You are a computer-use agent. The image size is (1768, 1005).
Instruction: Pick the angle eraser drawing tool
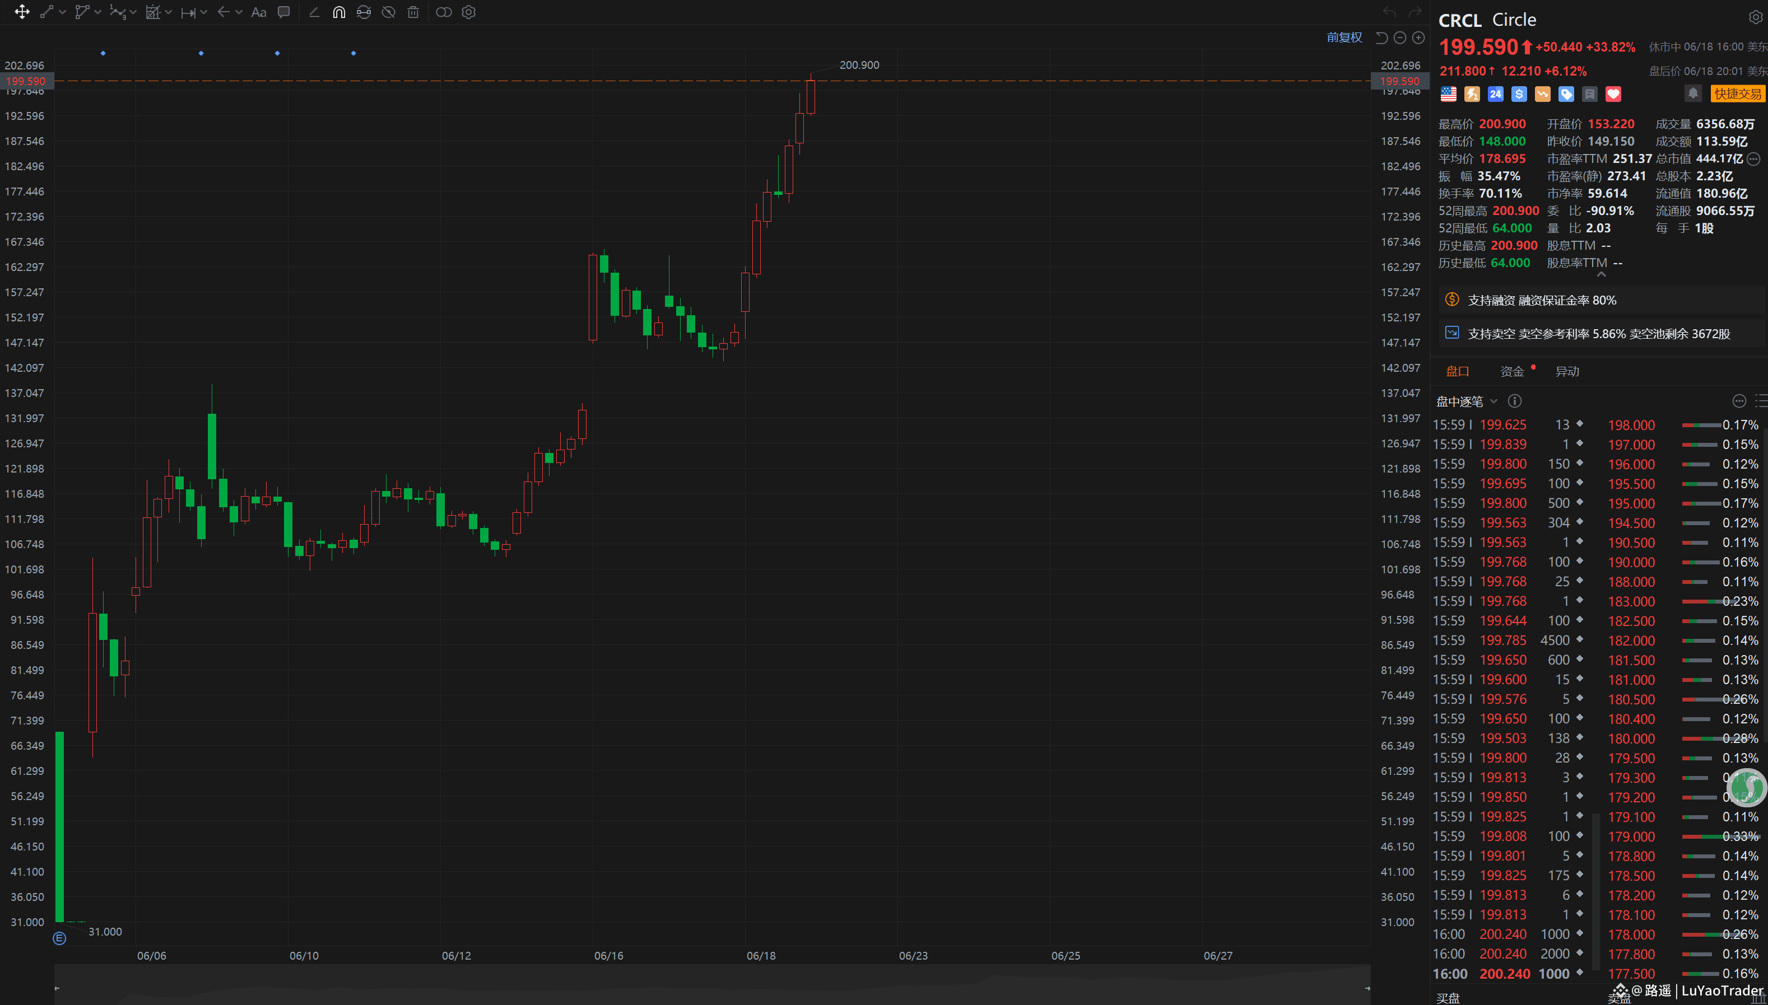(314, 12)
